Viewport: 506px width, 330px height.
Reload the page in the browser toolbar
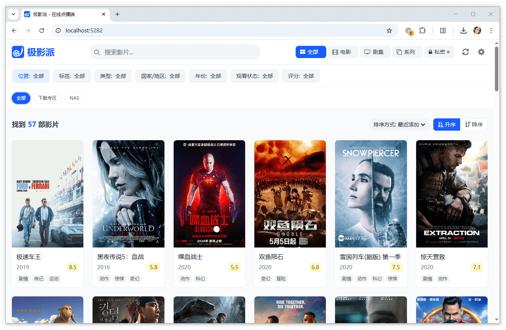click(42, 31)
